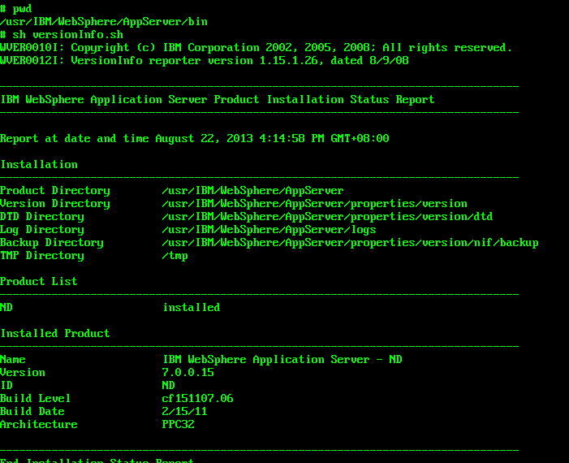The image size is (569, 463).
Task: Click the 'TMP Directory' label
Action: pos(42,256)
